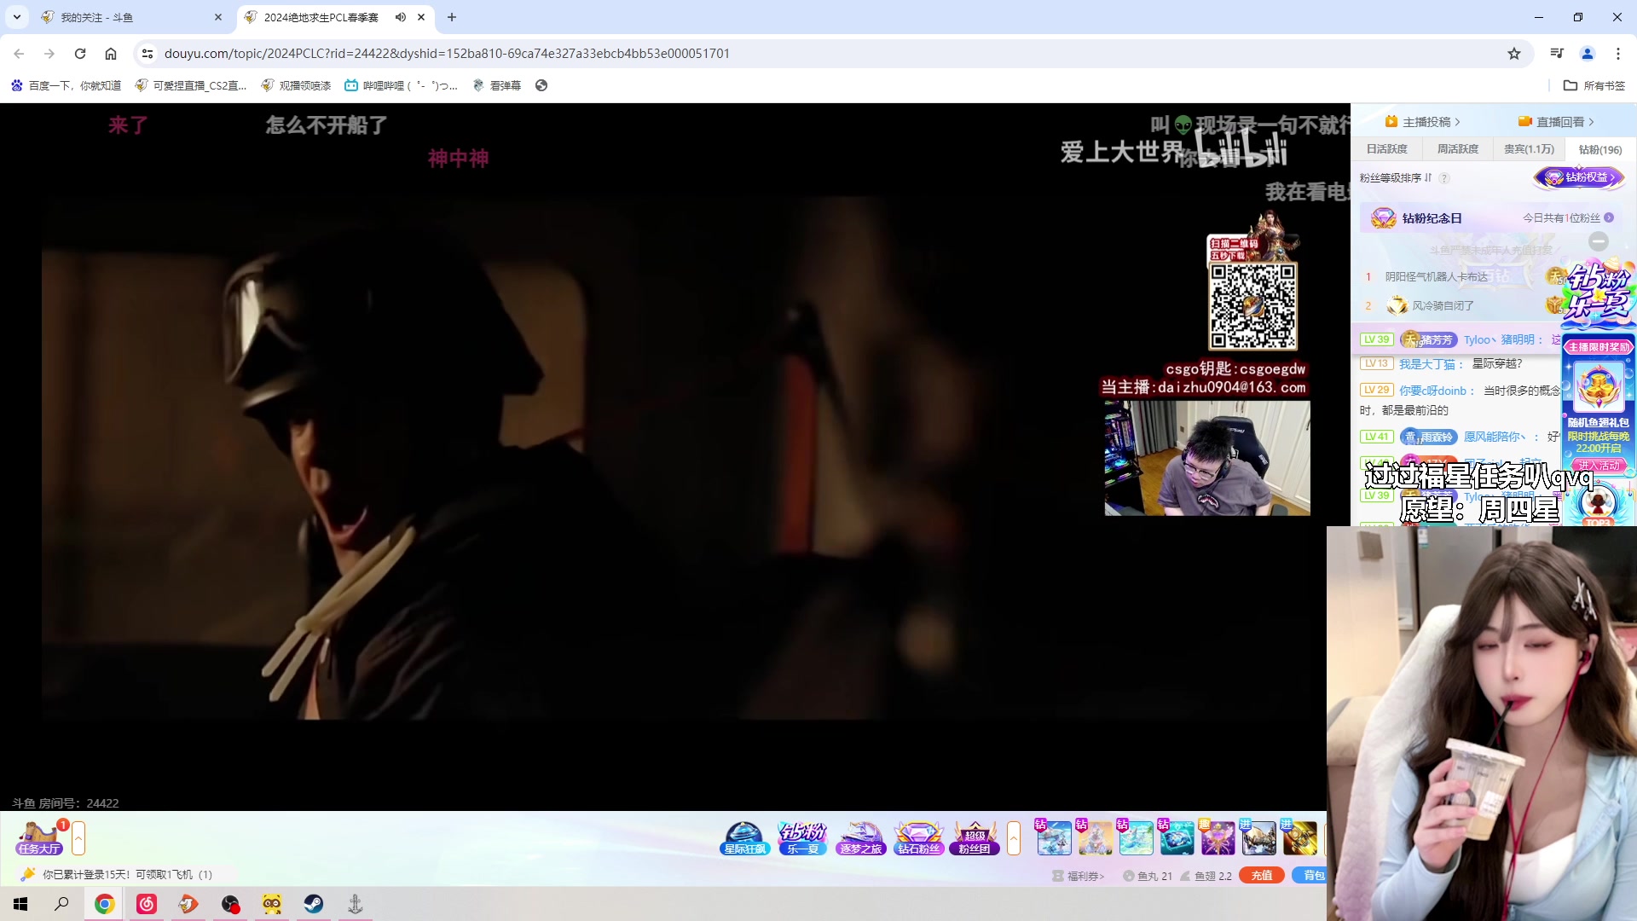
Task: Expand the arrow after 超级粉丝团 icons
Action: point(1014,837)
